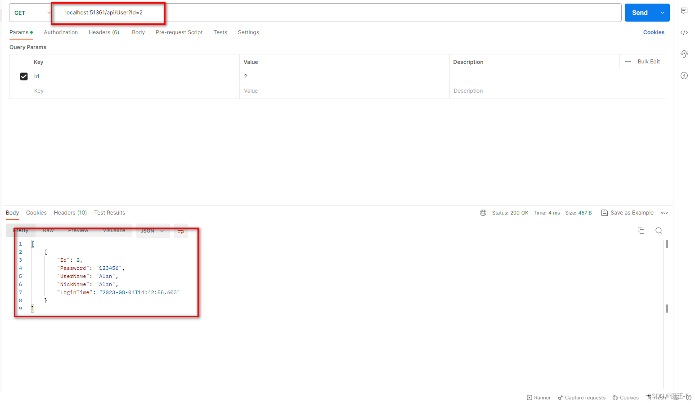Click the Time: 4 ms text
This screenshot has height=403, width=695.
(547, 213)
